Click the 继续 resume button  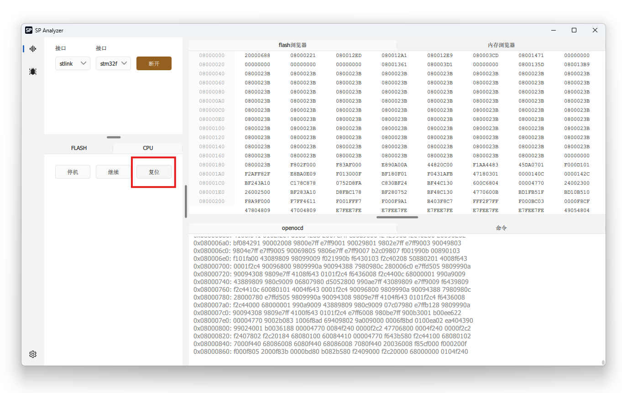(113, 172)
